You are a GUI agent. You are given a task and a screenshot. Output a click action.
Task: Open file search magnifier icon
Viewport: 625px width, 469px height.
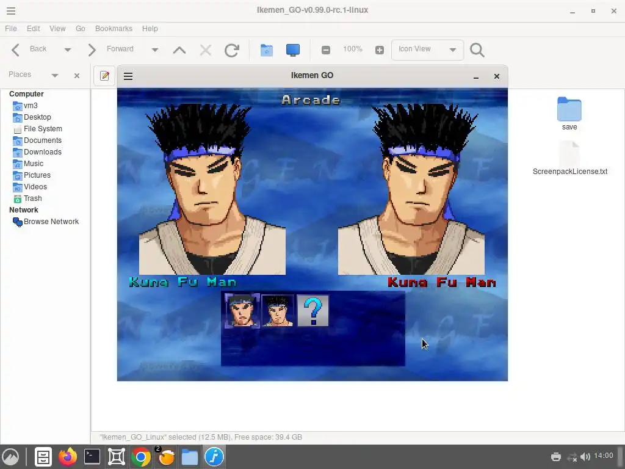tap(477, 50)
